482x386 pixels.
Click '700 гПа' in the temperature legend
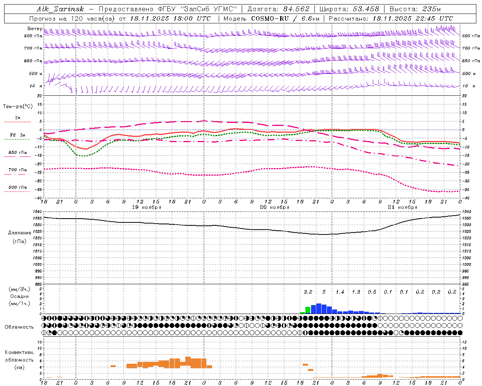pyautogui.click(x=18, y=170)
